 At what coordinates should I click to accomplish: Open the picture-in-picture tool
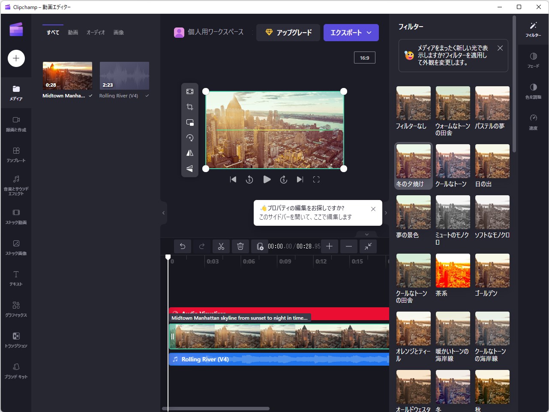click(x=190, y=122)
